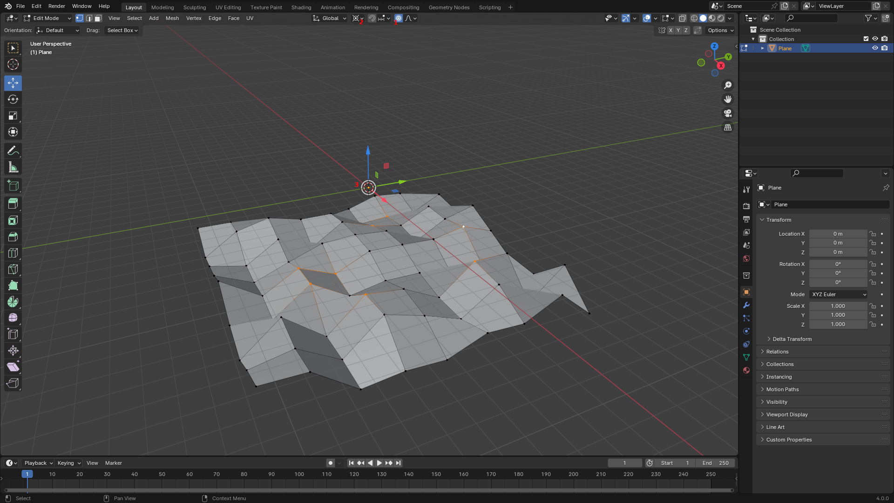Toggle snapping magnet in header
894x503 pixels.
(x=372, y=18)
